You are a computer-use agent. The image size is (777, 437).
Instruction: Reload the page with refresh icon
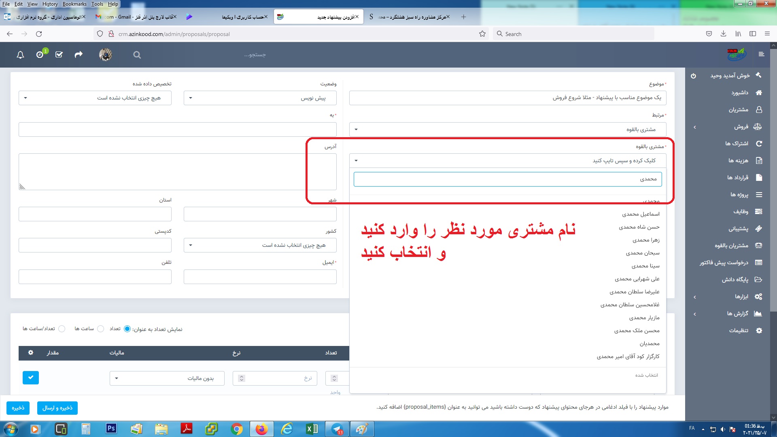[x=39, y=34]
